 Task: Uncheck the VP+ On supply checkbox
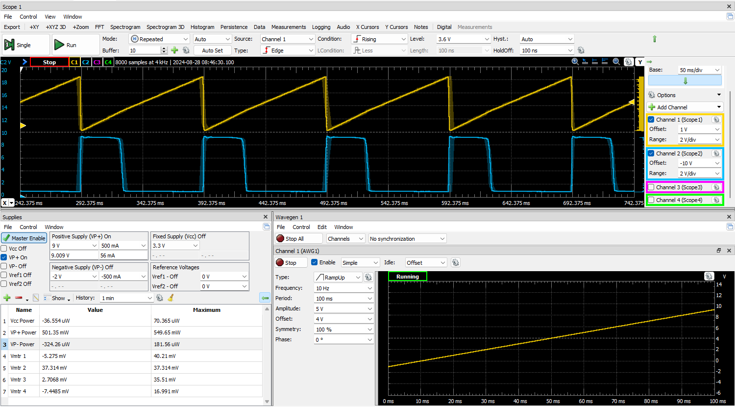click(4, 257)
